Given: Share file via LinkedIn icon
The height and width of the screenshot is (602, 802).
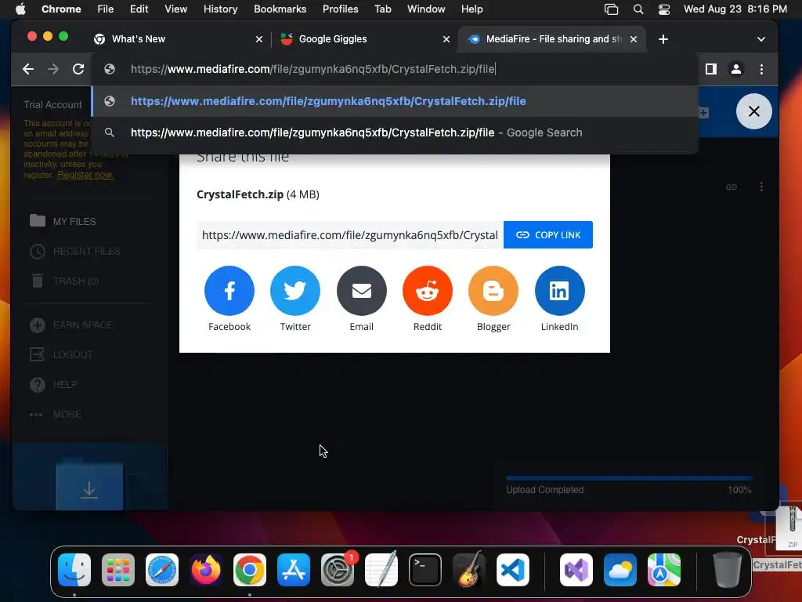Looking at the screenshot, I should coord(559,290).
